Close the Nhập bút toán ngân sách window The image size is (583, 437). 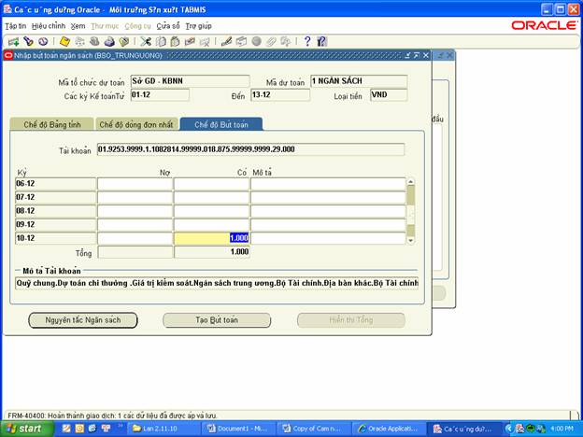pyautogui.click(x=426, y=55)
